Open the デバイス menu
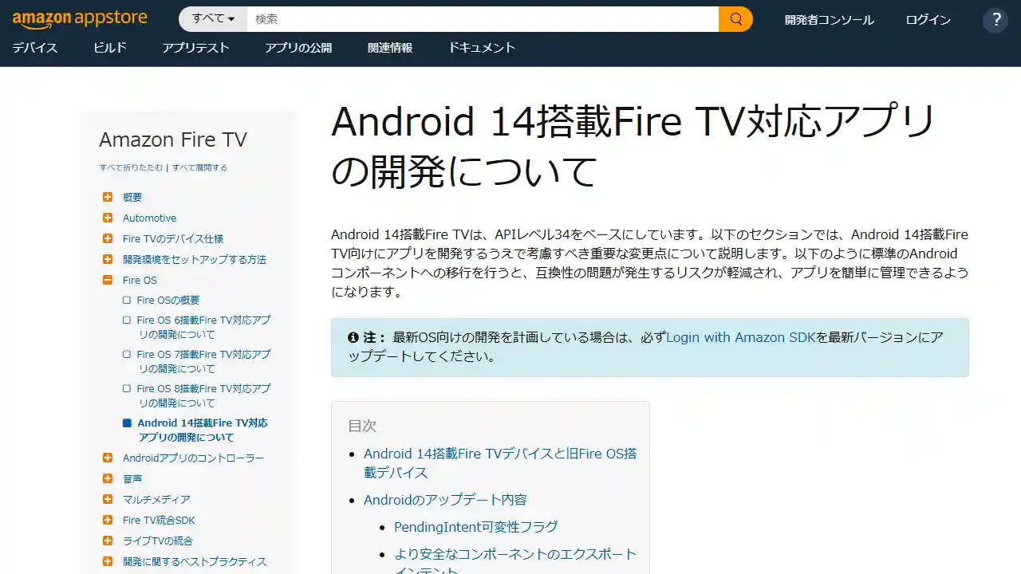The width and height of the screenshot is (1021, 574). click(x=35, y=48)
